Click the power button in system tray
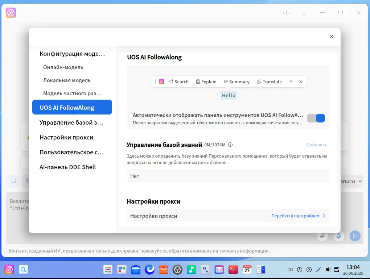The image size is (370, 279). click(299, 269)
